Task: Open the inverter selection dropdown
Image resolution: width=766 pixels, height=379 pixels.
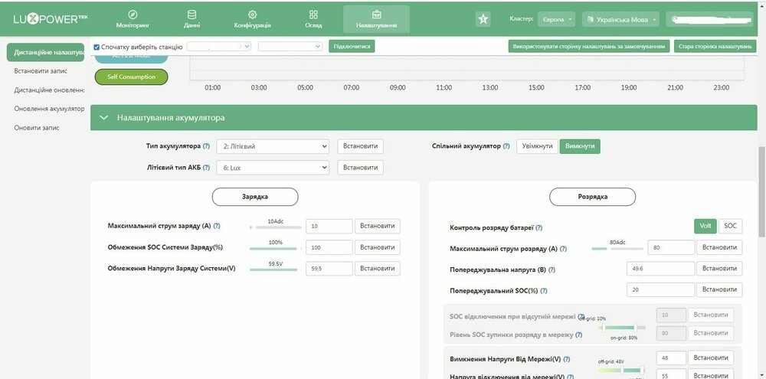Action: [x=290, y=47]
